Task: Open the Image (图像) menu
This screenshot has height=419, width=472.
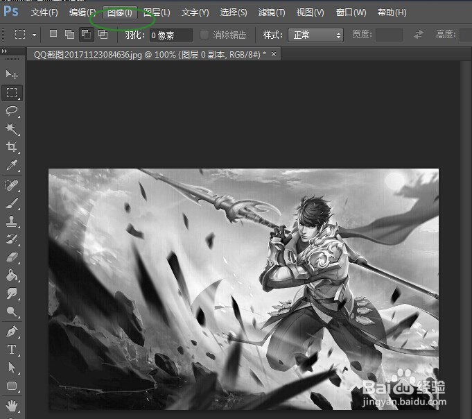Action: [x=120, y=12]
